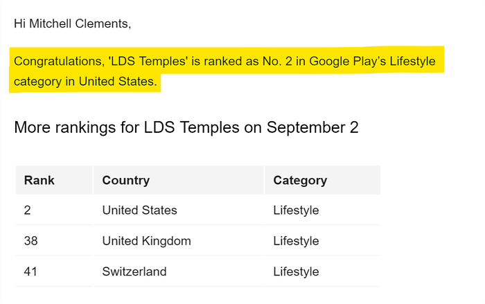Click "Google Play's Lifestyle" in the highlighted sentence
This screenshot has height=304, width=485.
[x=372, y=61]
